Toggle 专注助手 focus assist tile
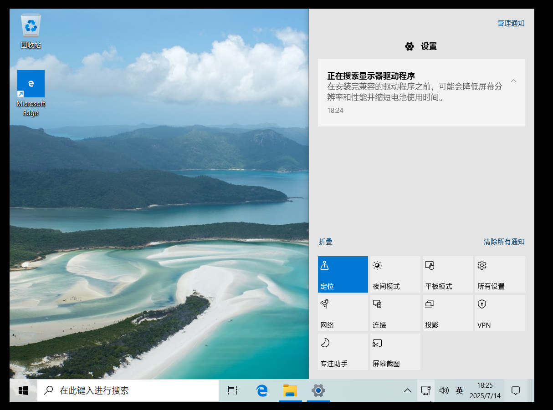 [343, 352]
